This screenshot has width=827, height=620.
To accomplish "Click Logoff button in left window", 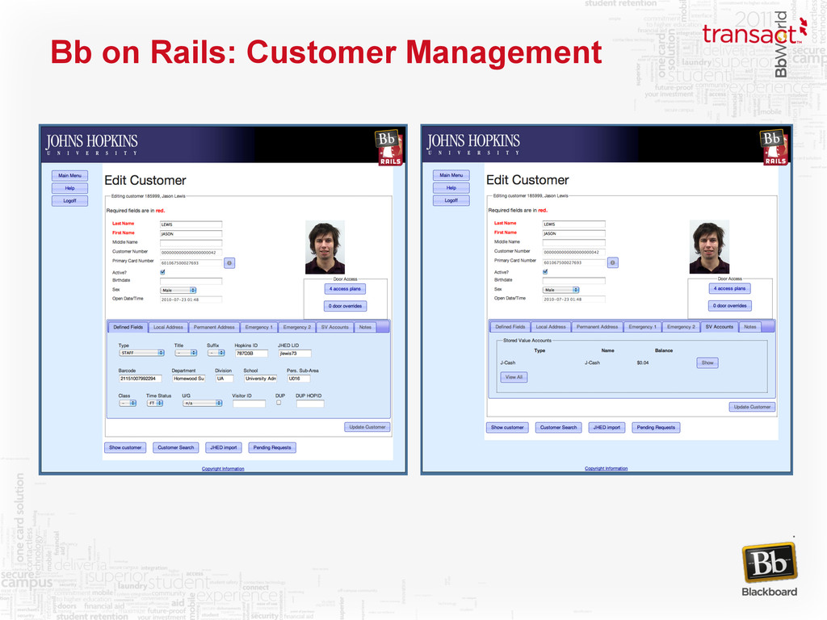I will pos(69,201).
